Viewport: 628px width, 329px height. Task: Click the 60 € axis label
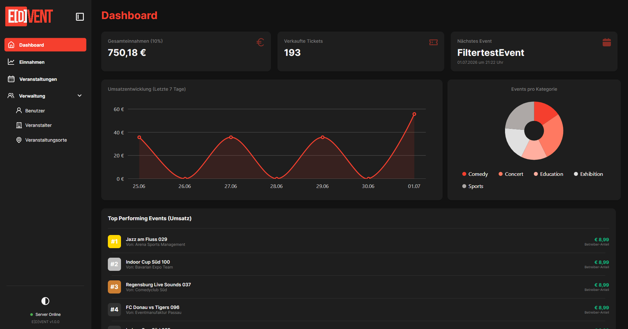coord(119,109)
